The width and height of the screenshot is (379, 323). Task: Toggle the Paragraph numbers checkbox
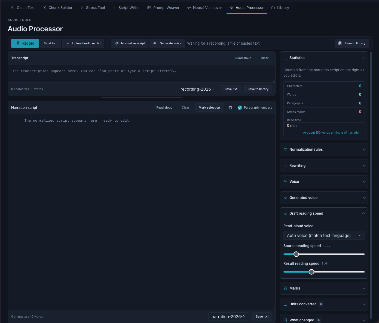click(240, 107)
